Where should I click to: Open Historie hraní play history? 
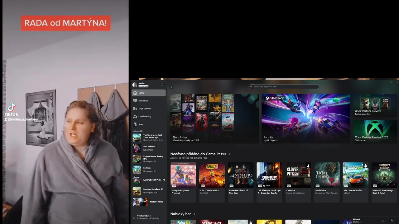[x=149, y=202]
